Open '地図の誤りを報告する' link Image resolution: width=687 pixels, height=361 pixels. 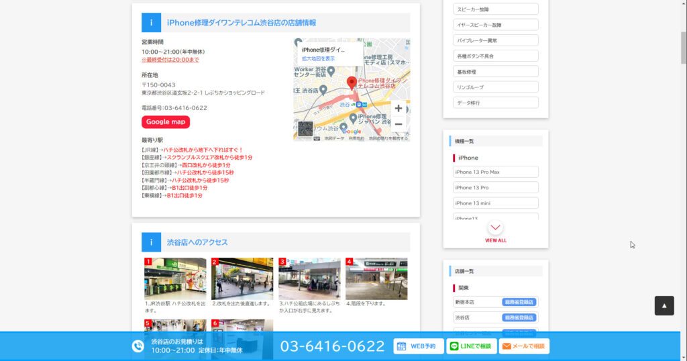point(388,138)
